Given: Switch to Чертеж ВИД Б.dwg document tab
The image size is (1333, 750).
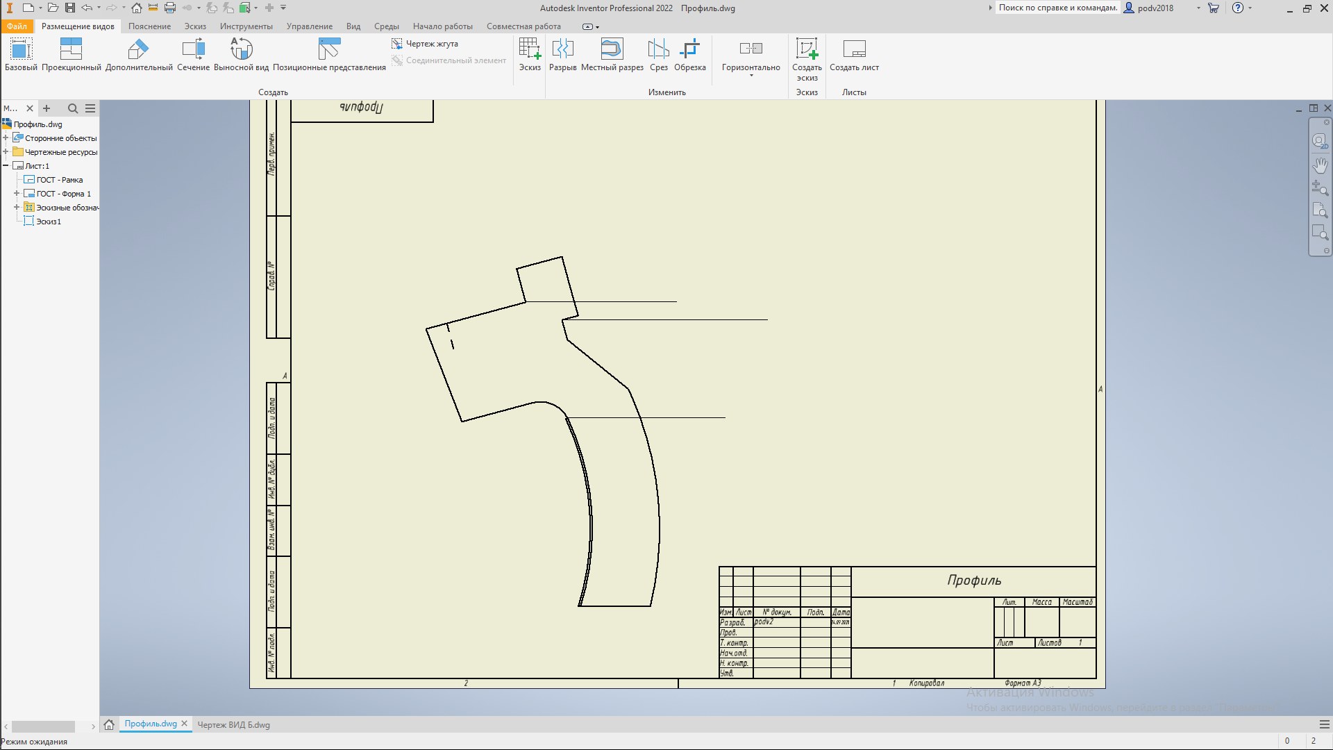Looking at the screenshot, I should pyautogui.click(x=233, y=725).
